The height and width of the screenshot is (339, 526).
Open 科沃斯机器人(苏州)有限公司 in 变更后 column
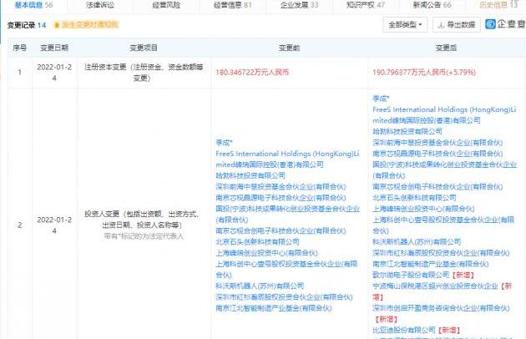(417, 241)
